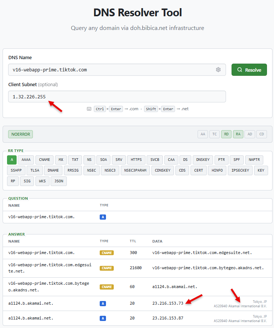Select the WKS record type

coord(42,181)
